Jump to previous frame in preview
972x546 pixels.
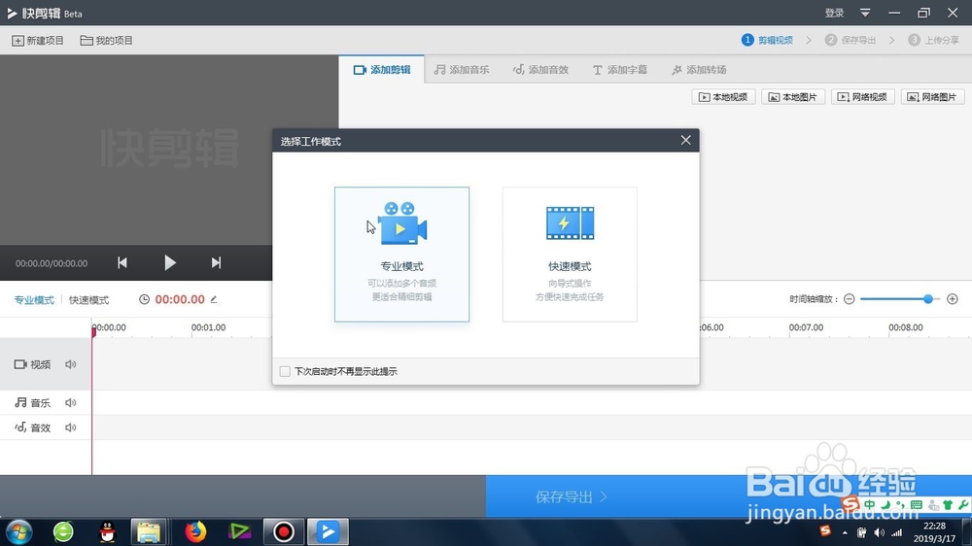(x=122, y=262)
